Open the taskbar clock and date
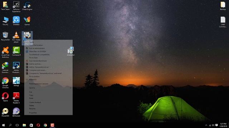229x128 pixels. coord(223,125)
